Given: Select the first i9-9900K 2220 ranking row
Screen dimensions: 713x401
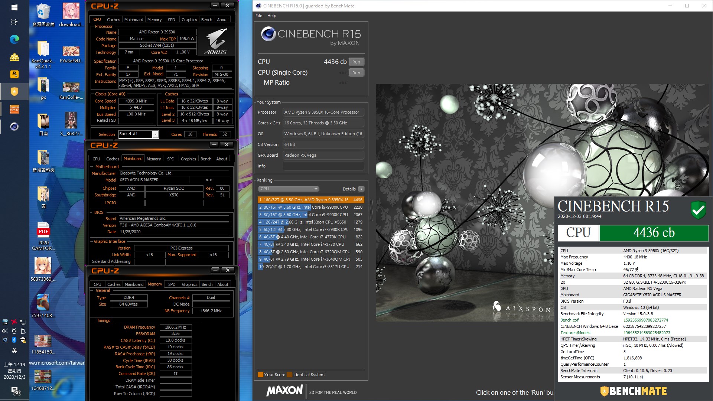Looking at the screenshot, I should pos(311,207).
